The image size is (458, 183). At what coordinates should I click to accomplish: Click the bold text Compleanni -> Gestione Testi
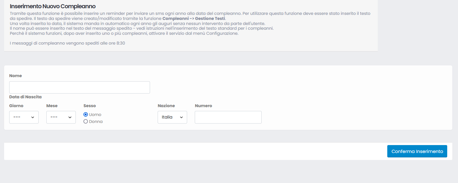pos(194,18)
